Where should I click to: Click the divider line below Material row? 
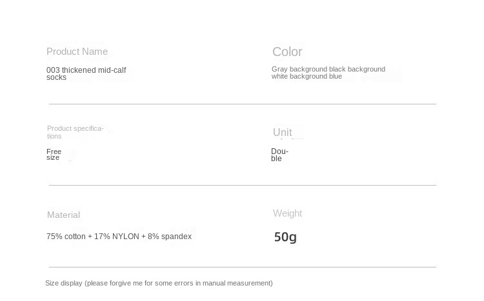pyautogui.click(x=242, y=267)
